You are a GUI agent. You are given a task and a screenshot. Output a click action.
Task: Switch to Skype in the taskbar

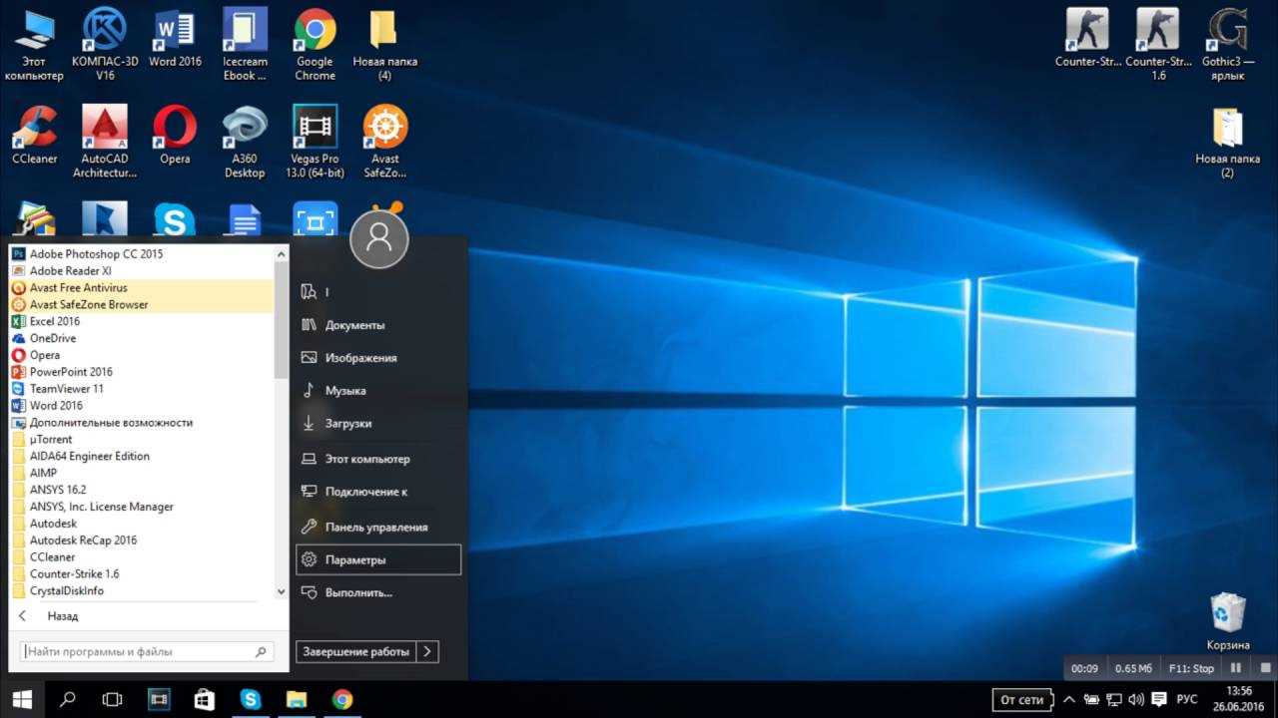coord(251,699)
